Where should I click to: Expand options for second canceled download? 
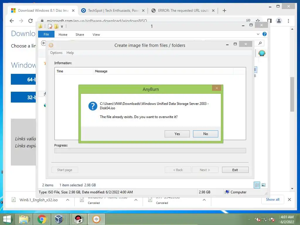point(136,200)
